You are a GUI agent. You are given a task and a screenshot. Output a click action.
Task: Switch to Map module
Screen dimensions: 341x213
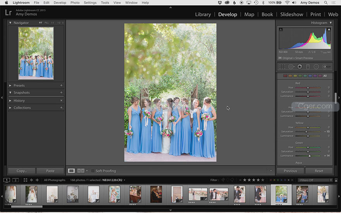click(249, 14)
